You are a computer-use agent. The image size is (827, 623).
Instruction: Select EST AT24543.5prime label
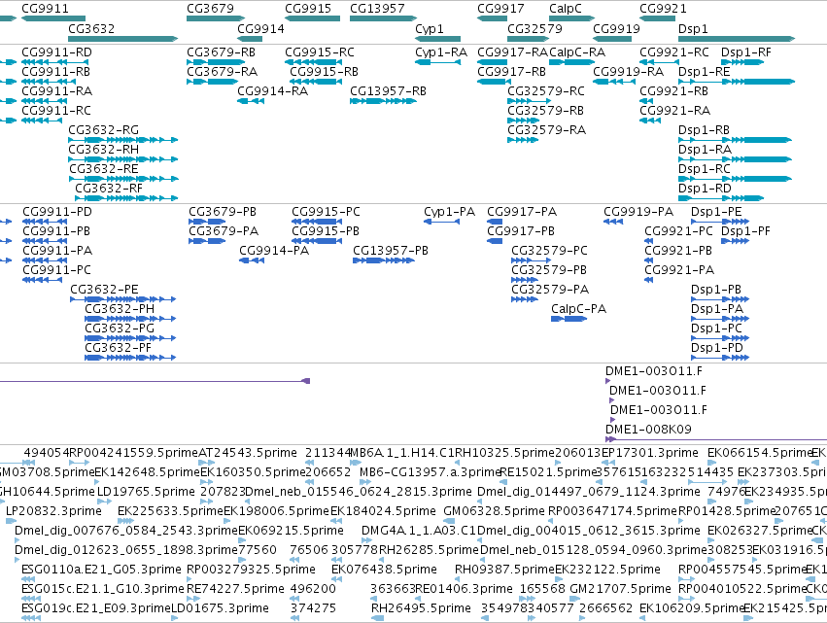[x=248, y=453]
